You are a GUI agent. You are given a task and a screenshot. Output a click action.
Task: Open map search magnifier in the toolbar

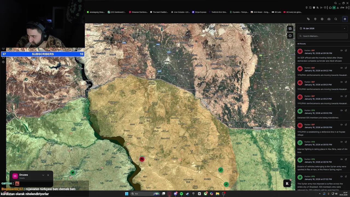336,19
